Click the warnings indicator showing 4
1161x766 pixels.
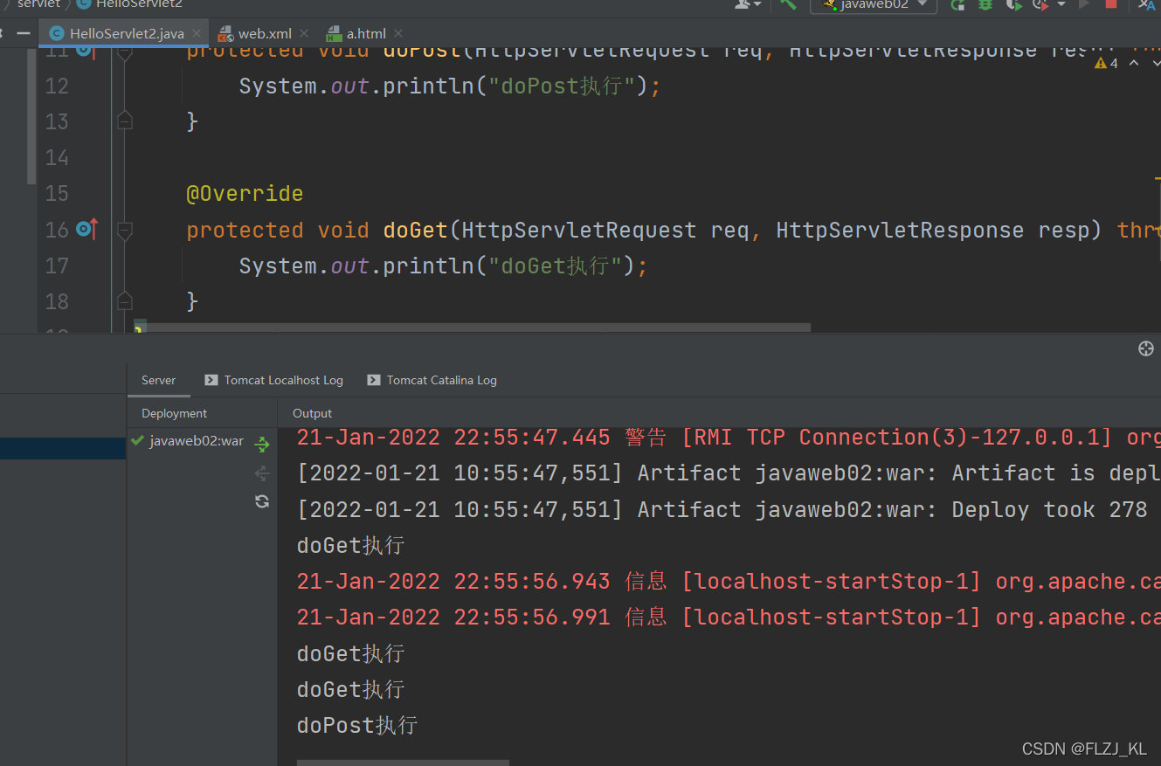(x=1106, y=63)
